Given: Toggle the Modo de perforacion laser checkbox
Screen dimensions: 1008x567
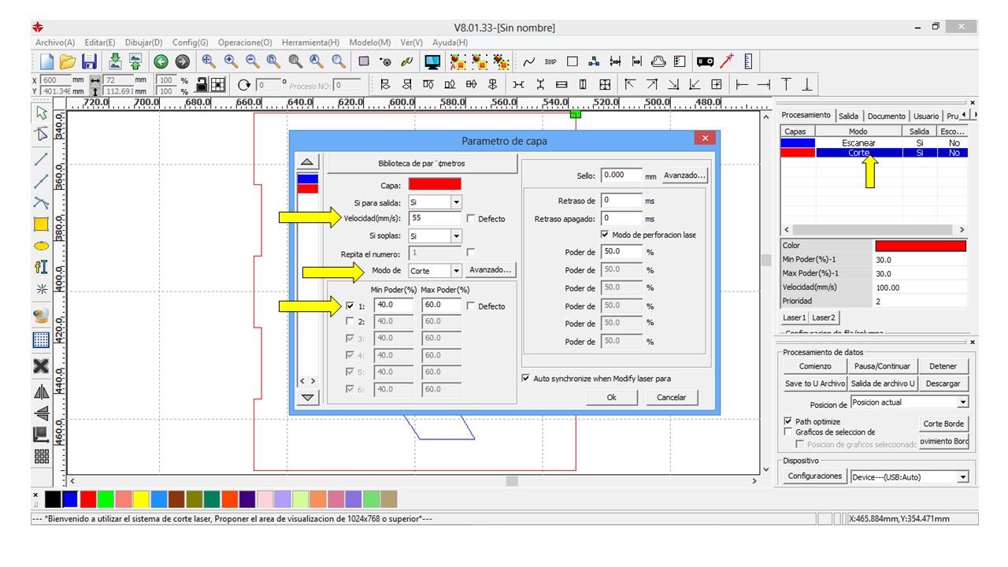Looking at the screenshot, I should click(605, 235).
